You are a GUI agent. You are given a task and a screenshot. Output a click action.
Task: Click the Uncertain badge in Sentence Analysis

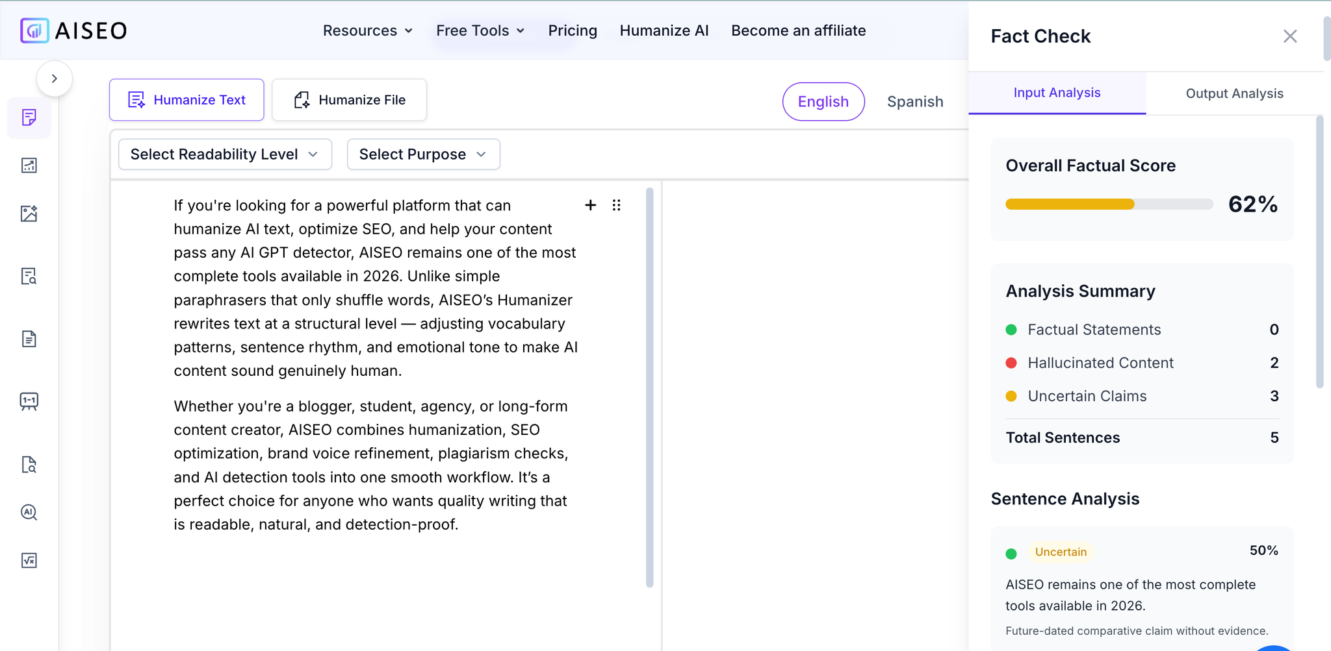coord(1061,552)
